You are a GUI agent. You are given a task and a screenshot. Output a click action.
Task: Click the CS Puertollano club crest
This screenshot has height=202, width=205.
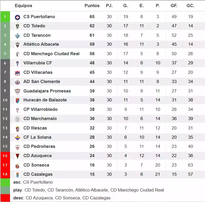click(x=17, y=17)
